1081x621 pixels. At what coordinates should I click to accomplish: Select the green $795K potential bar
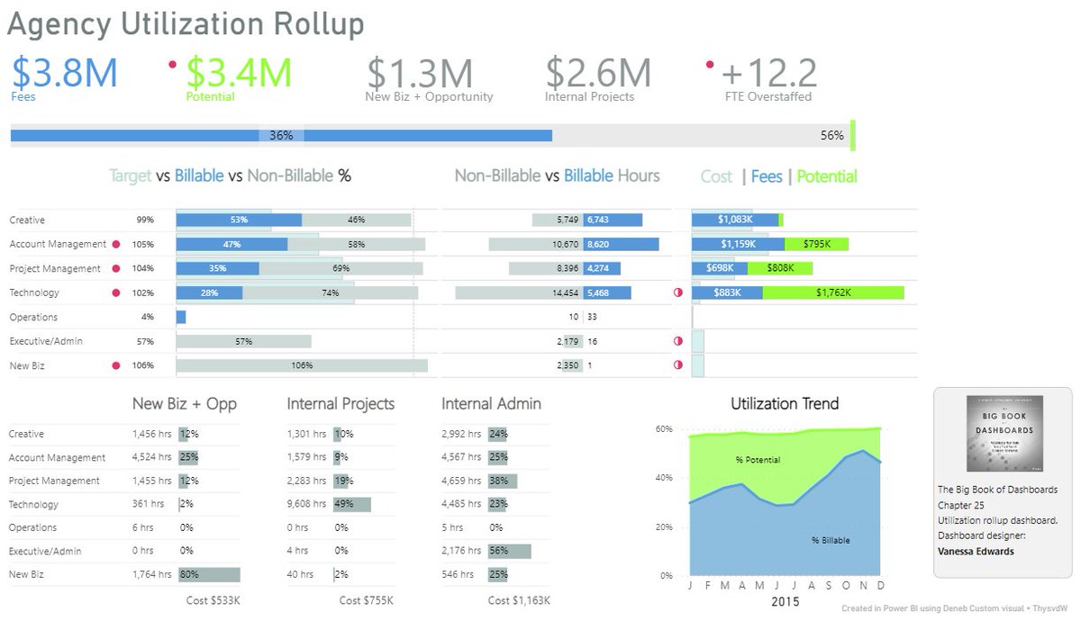pos(816,244)
